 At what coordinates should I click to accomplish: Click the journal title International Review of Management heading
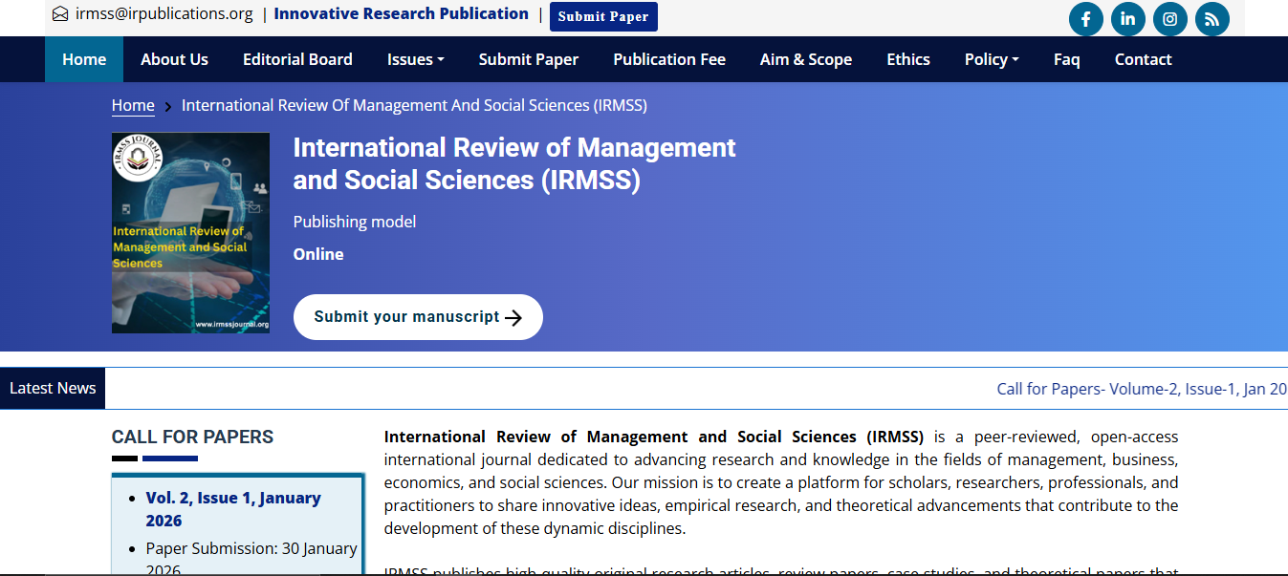coord(514,163)
